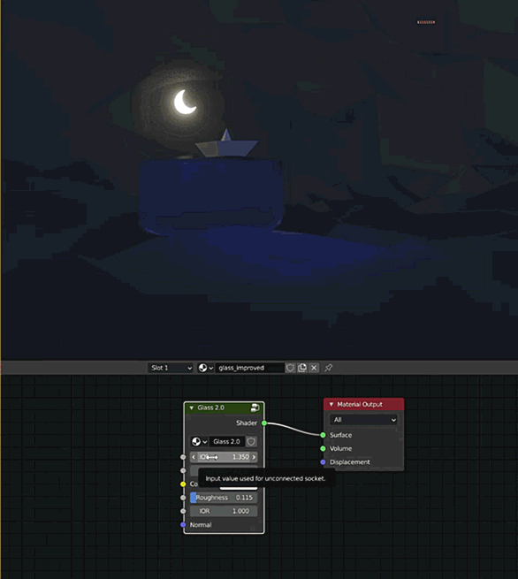
Task: Click the Roughness input socket
Action: (183, 498)
